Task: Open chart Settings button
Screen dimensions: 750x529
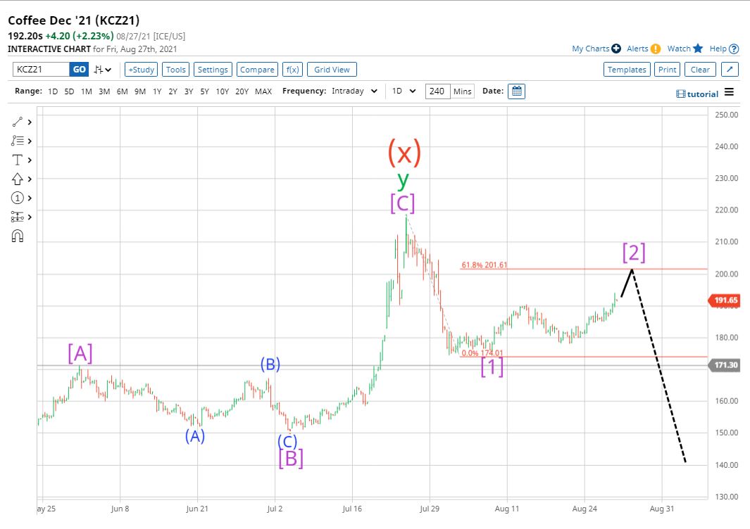Action: pos(213,70)
